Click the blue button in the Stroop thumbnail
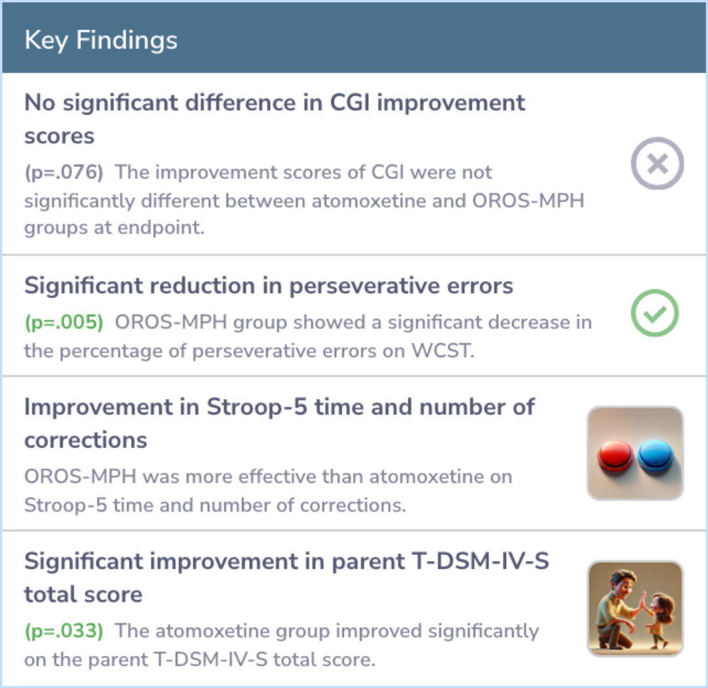 pos(656,456)
